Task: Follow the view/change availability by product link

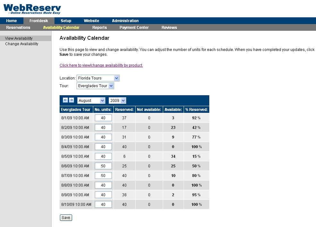Action: coord(101,65)
